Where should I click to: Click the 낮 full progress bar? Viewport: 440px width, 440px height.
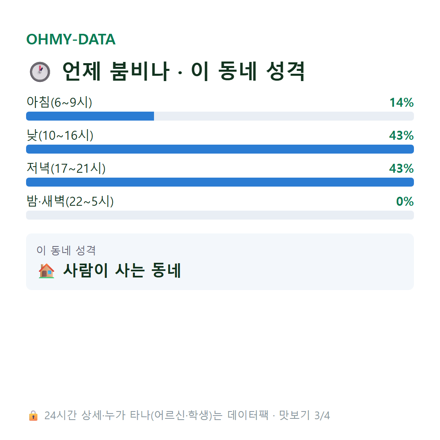(220, 149)
